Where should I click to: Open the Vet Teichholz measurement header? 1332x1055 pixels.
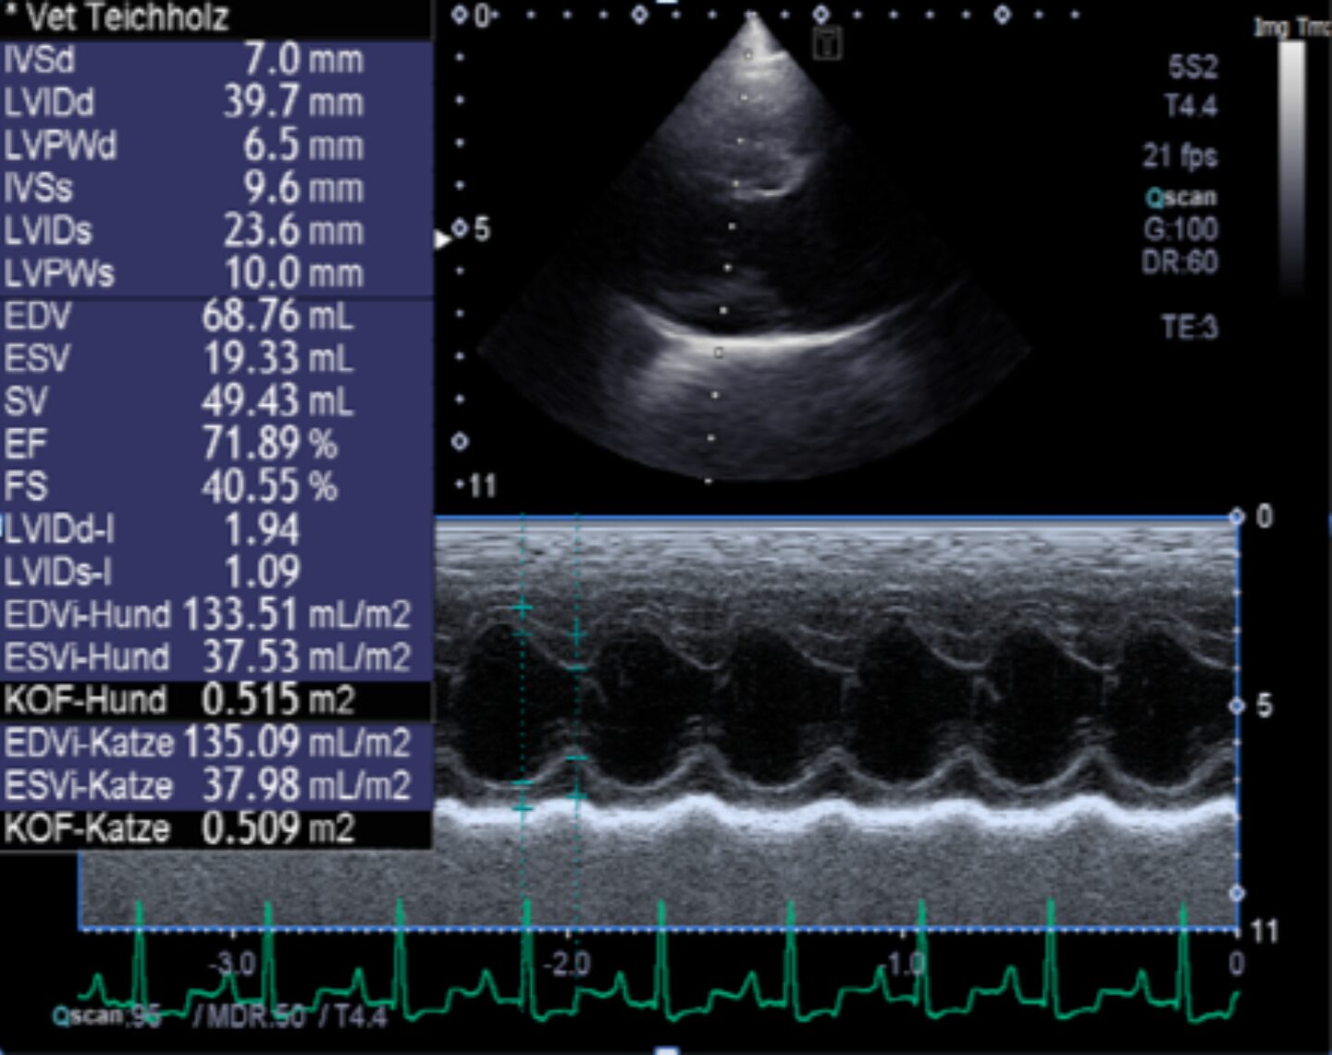(120, 18)
